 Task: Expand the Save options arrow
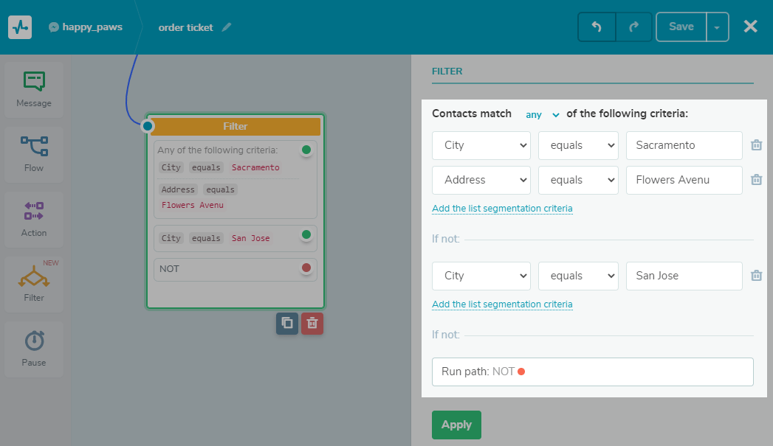[718, 27]
